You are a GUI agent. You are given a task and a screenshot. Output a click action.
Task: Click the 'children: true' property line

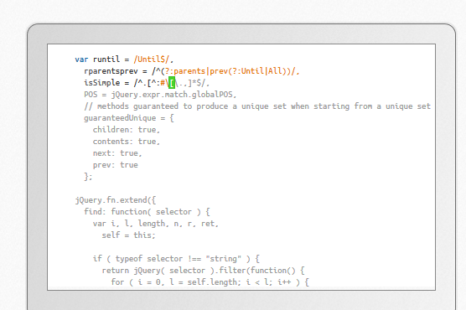click(127, 130)
